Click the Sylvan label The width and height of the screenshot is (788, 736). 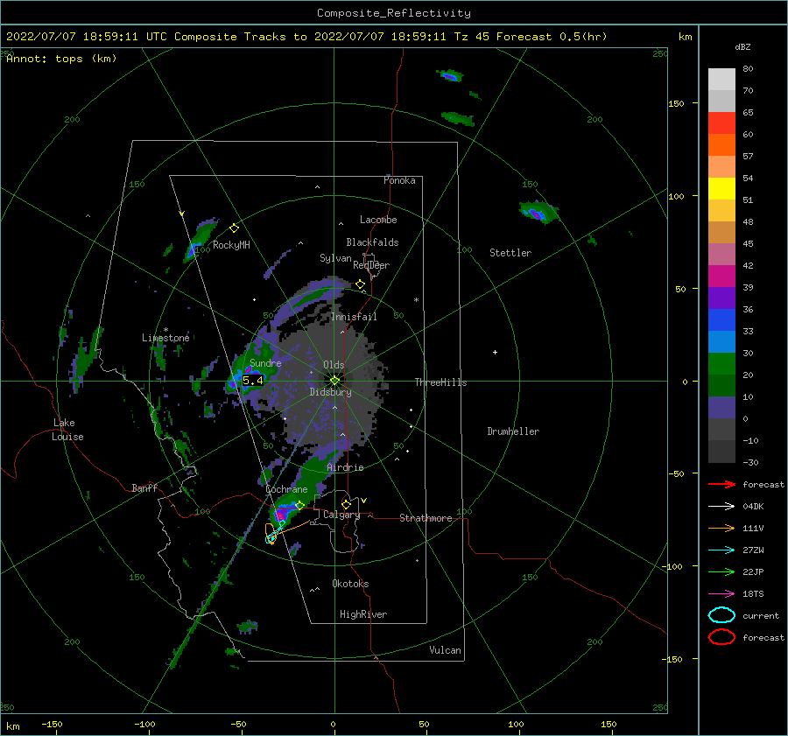coord(335,258)
